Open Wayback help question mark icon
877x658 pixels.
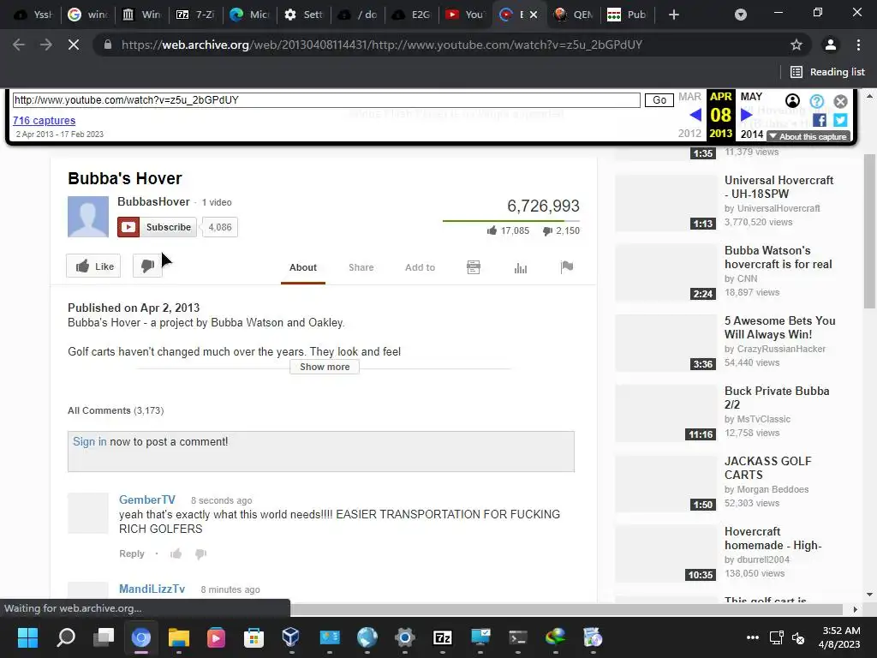(x=816, y=101)
